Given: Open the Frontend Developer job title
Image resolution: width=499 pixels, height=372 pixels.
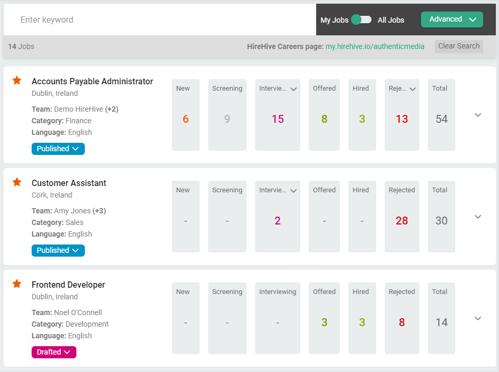Looking at the screenshot, I should pos(69,285).
